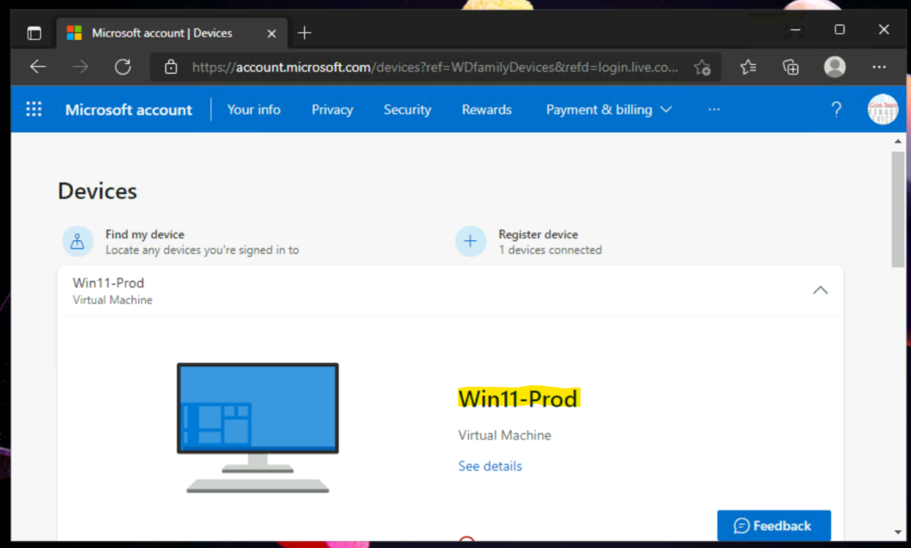The width and height of the screenshot is (911, 548).
Task: Click the Win11-Prod card header name
Action: (108, 283)
